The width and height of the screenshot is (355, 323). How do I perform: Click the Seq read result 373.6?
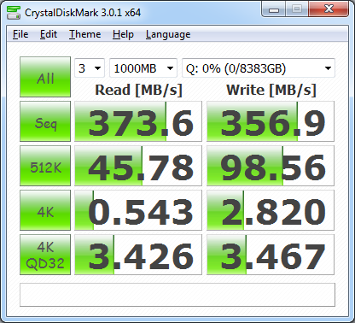coord(138,121)
